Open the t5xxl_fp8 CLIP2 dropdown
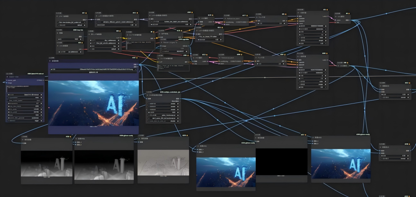 (x=104, y=43)
